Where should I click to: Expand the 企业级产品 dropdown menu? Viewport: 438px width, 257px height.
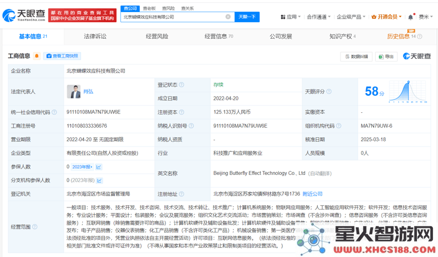click(351, 17)
